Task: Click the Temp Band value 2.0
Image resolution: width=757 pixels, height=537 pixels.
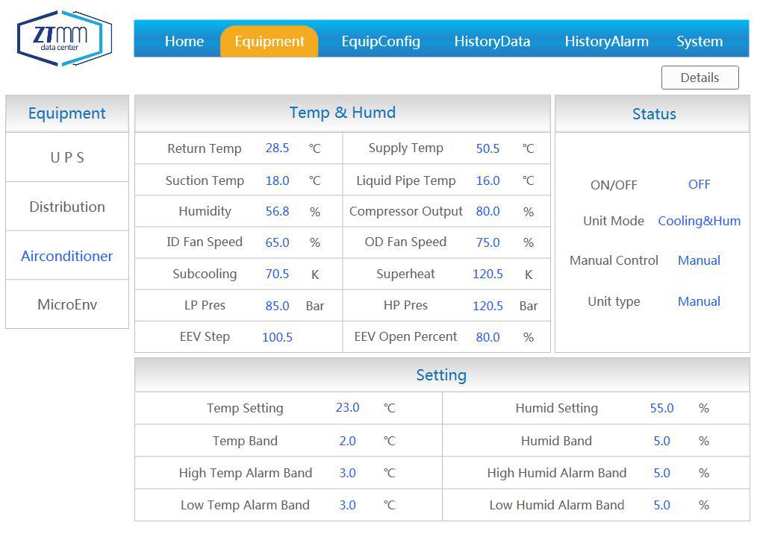Action: (347, 441)
